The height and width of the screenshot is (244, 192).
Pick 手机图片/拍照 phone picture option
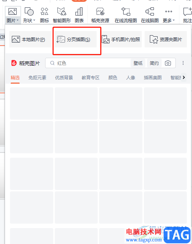pos(121,39)
